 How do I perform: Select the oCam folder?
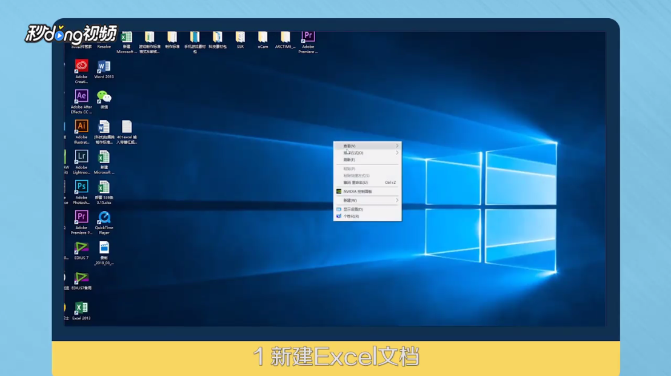click(x=262, y=40)
